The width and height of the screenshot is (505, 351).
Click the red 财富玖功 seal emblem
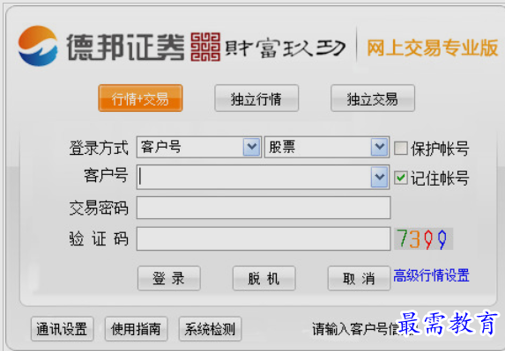pos(205,47)
